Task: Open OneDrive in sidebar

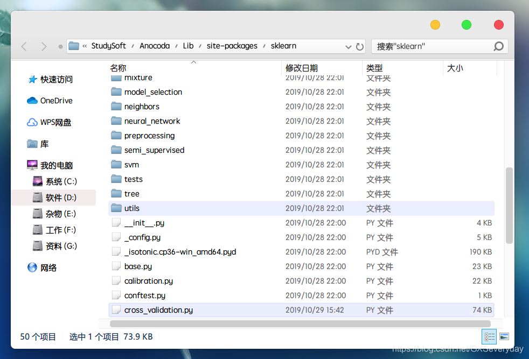Action: (x=50, y=101)
